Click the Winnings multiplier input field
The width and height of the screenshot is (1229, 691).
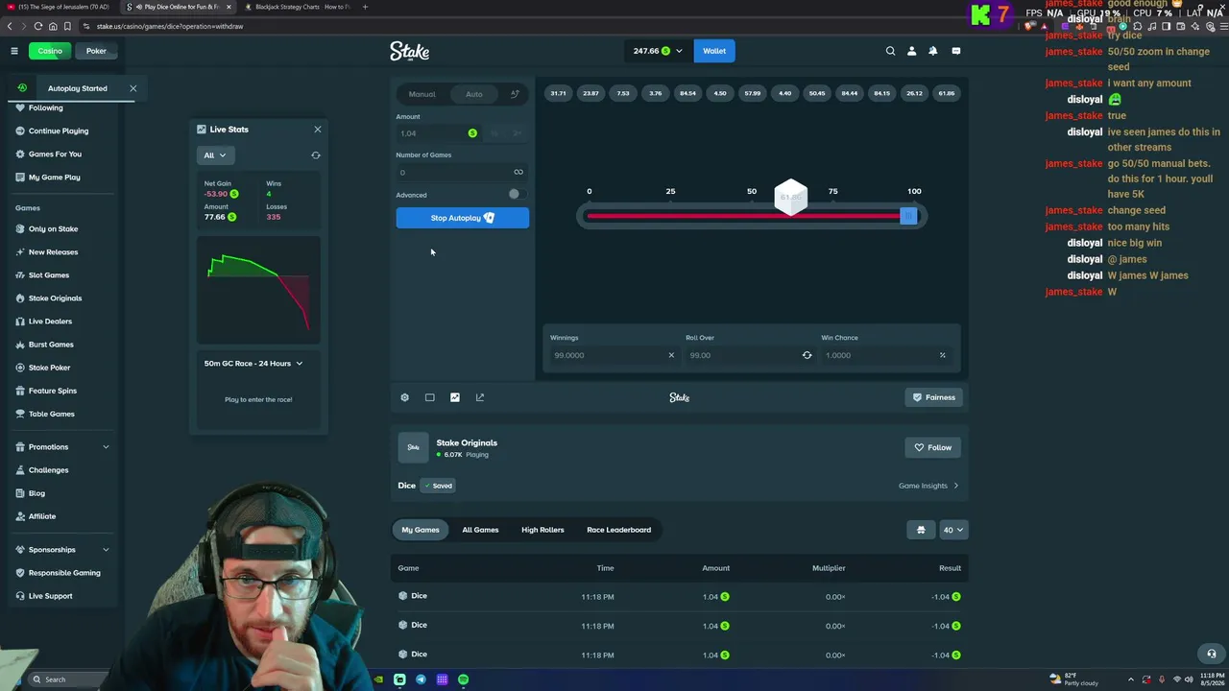coord(614,355)
